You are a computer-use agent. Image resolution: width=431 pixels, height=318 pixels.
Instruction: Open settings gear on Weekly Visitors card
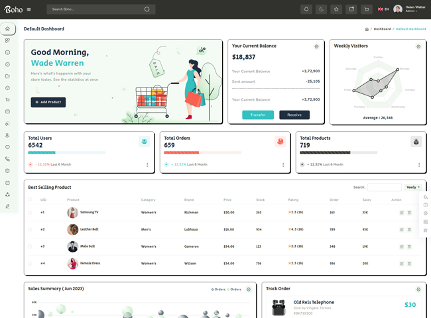(418, 46)
